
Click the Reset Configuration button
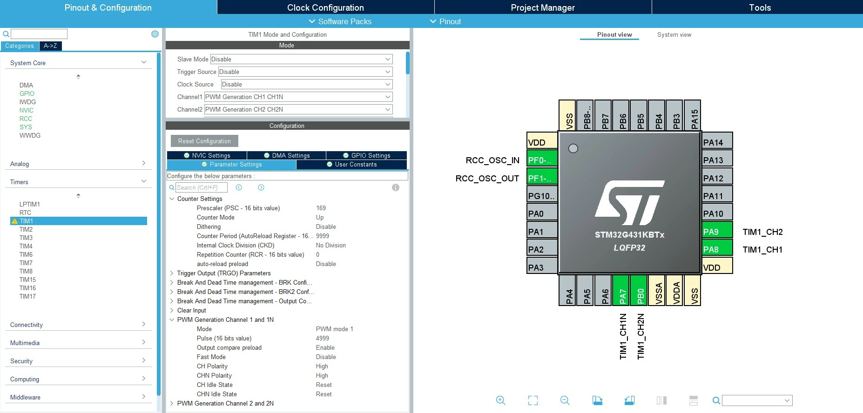(x=204, y=141)
